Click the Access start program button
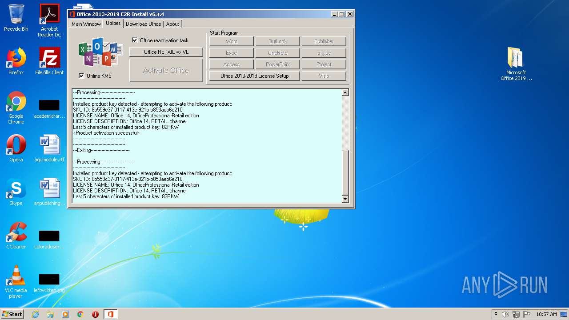The height and width of the screenshot is (320, 569). (232, 64)
